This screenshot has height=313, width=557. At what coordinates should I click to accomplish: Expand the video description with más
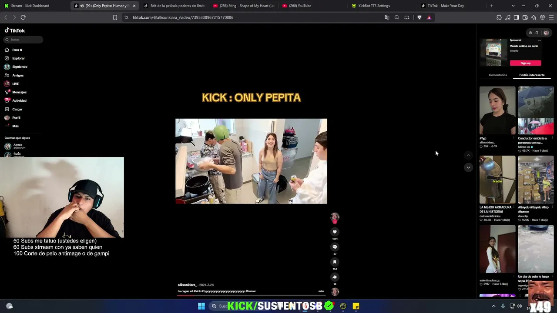click(321, 291)
